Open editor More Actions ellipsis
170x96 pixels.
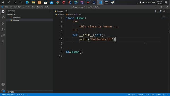click(x=167, y=11)
